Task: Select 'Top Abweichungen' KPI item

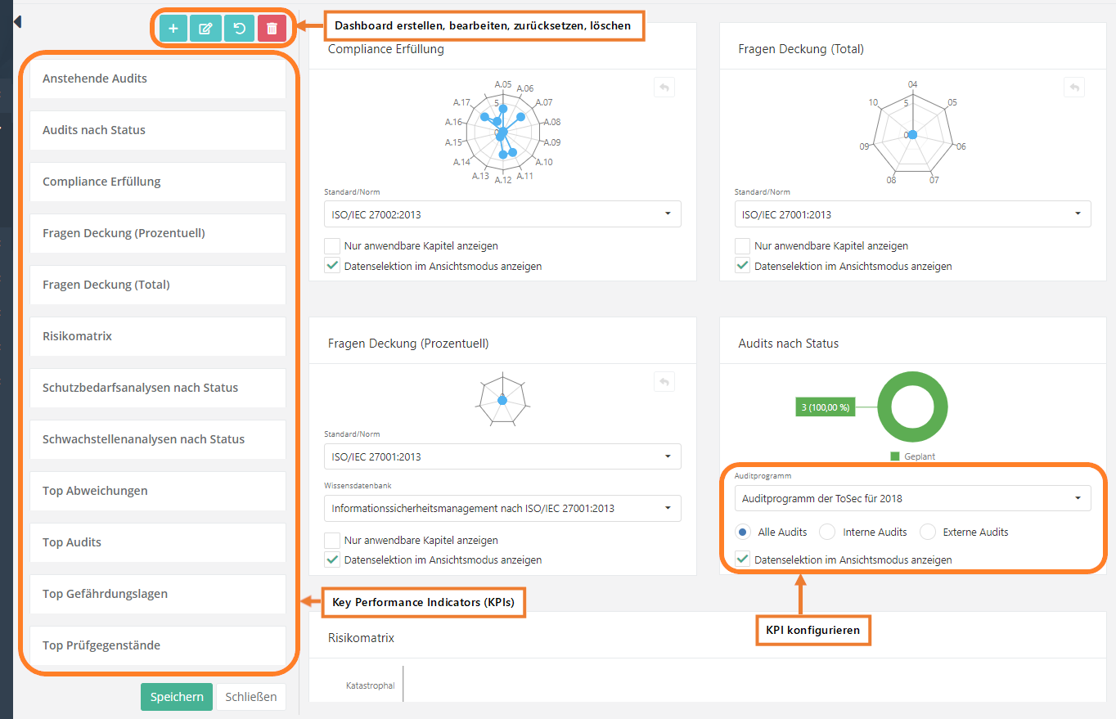Action: click(158, 491)
